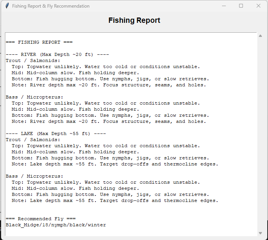268x240 pixels.
Task: Click the feather icon in the title bar
Action: 7,6
